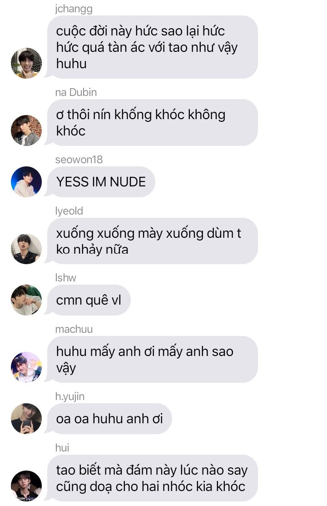
Task: Tap the seowon18 username label
Action: (79, 160)
